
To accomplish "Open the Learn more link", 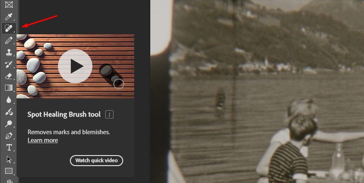I will (43, 140).
